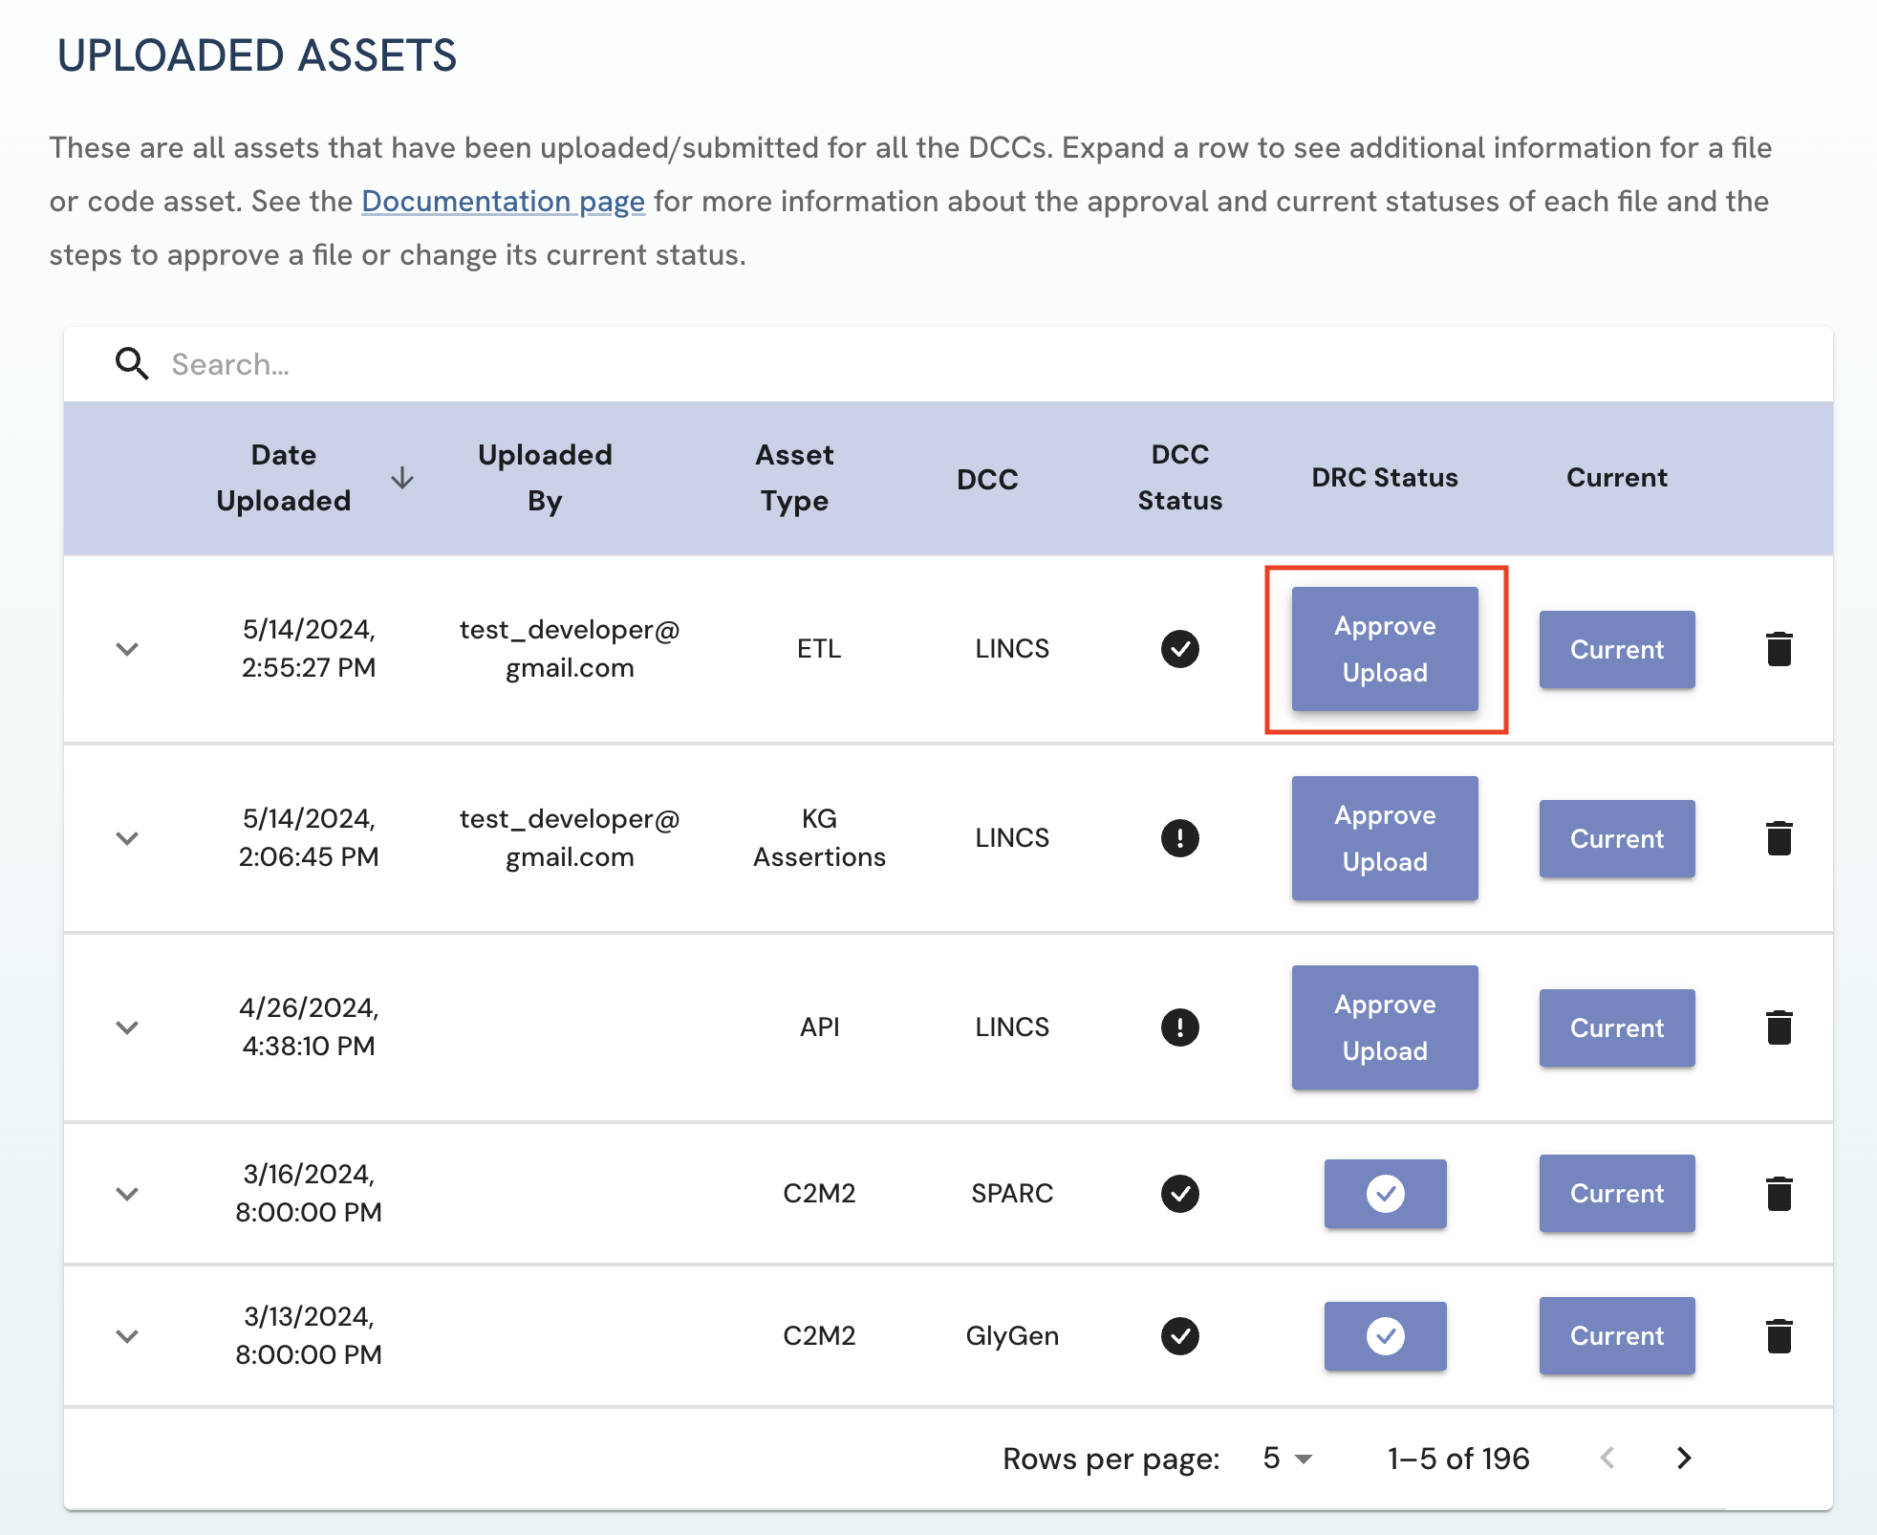Sort by Asset Type column header

[x=794, y=478]
